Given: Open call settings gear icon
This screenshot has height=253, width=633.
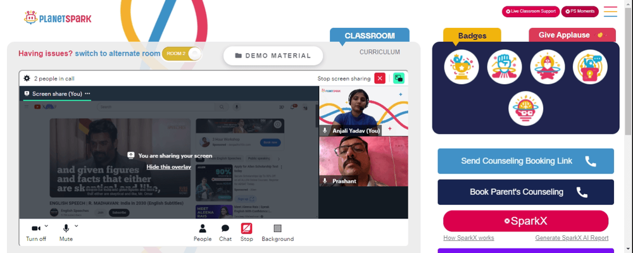Looking at the screenshot, I should point(27,78).
